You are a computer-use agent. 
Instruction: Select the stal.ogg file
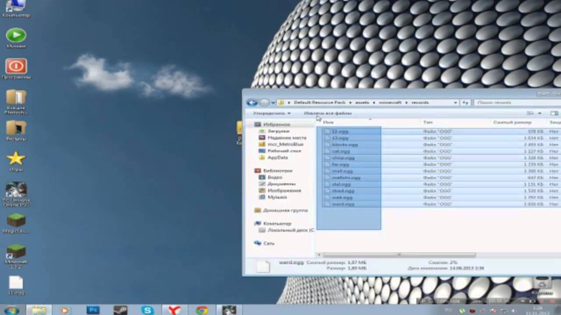coord(341,184)
